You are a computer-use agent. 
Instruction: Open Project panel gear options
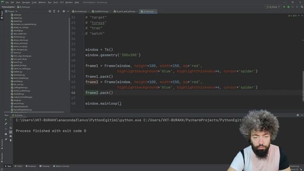click(64, 11)
